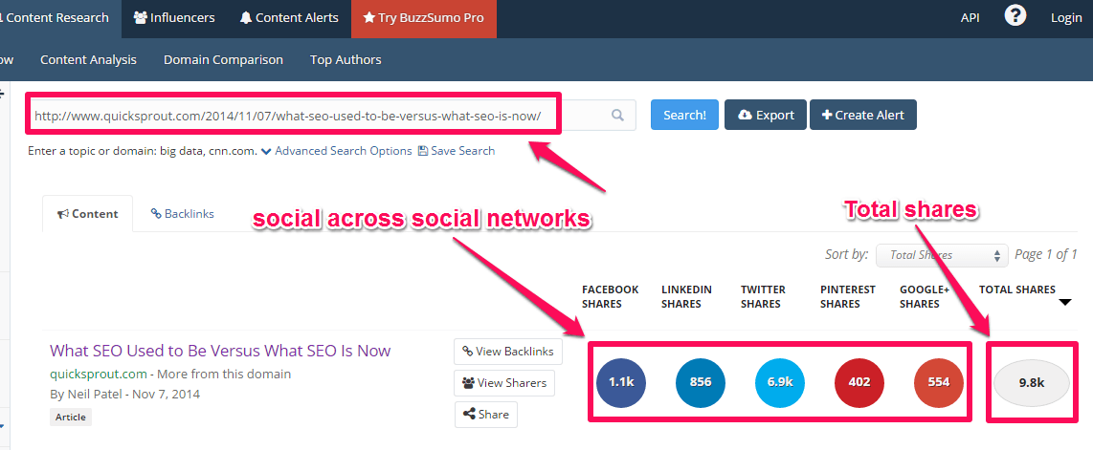1093x450 pixels.
Task: Click the author byline Neil Patel
Action: tap(124, 395)
